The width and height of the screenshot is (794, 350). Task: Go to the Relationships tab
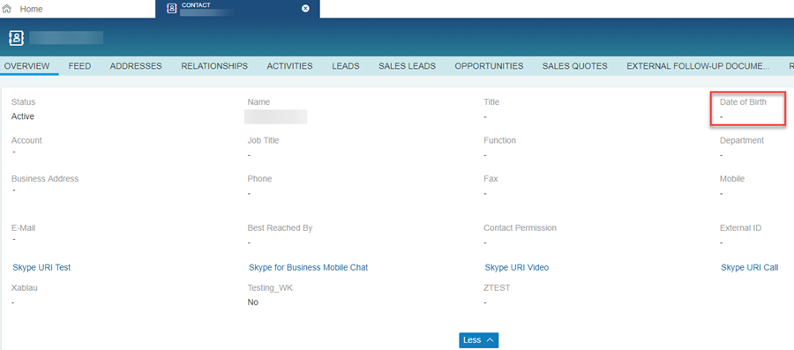[214, 66]
